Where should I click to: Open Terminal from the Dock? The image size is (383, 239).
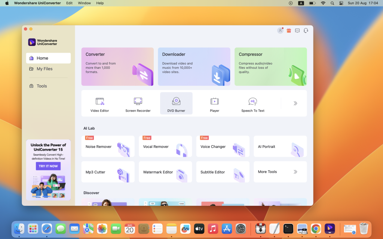[x=288, y=229]
